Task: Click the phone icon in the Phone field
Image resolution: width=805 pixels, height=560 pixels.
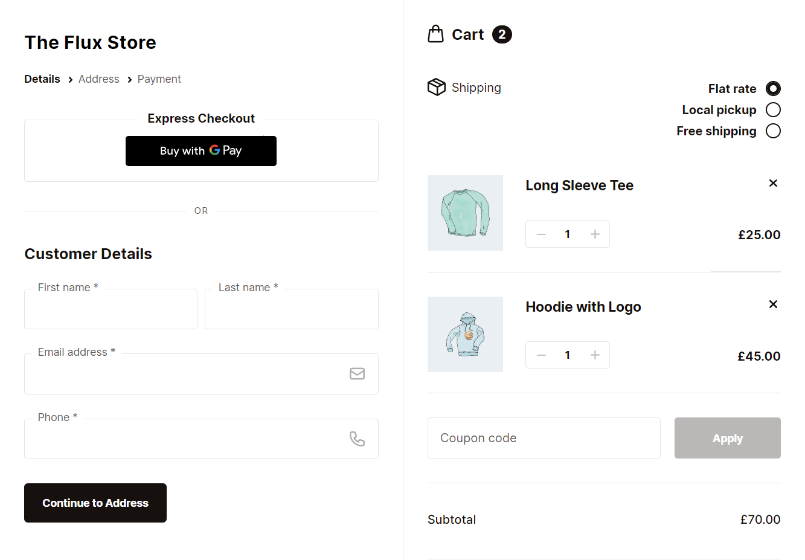Action: click(357, 439)
